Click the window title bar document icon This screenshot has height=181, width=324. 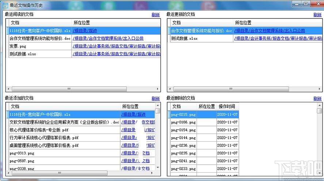(5, 5)
